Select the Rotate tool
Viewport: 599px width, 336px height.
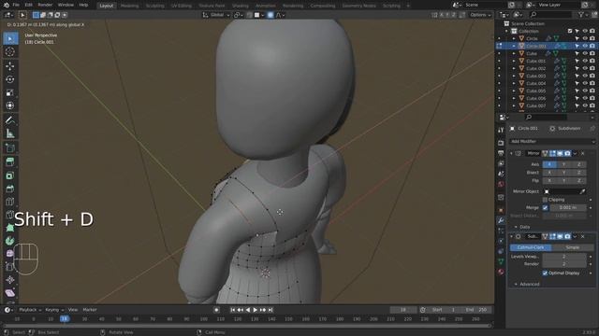[10, 79]
